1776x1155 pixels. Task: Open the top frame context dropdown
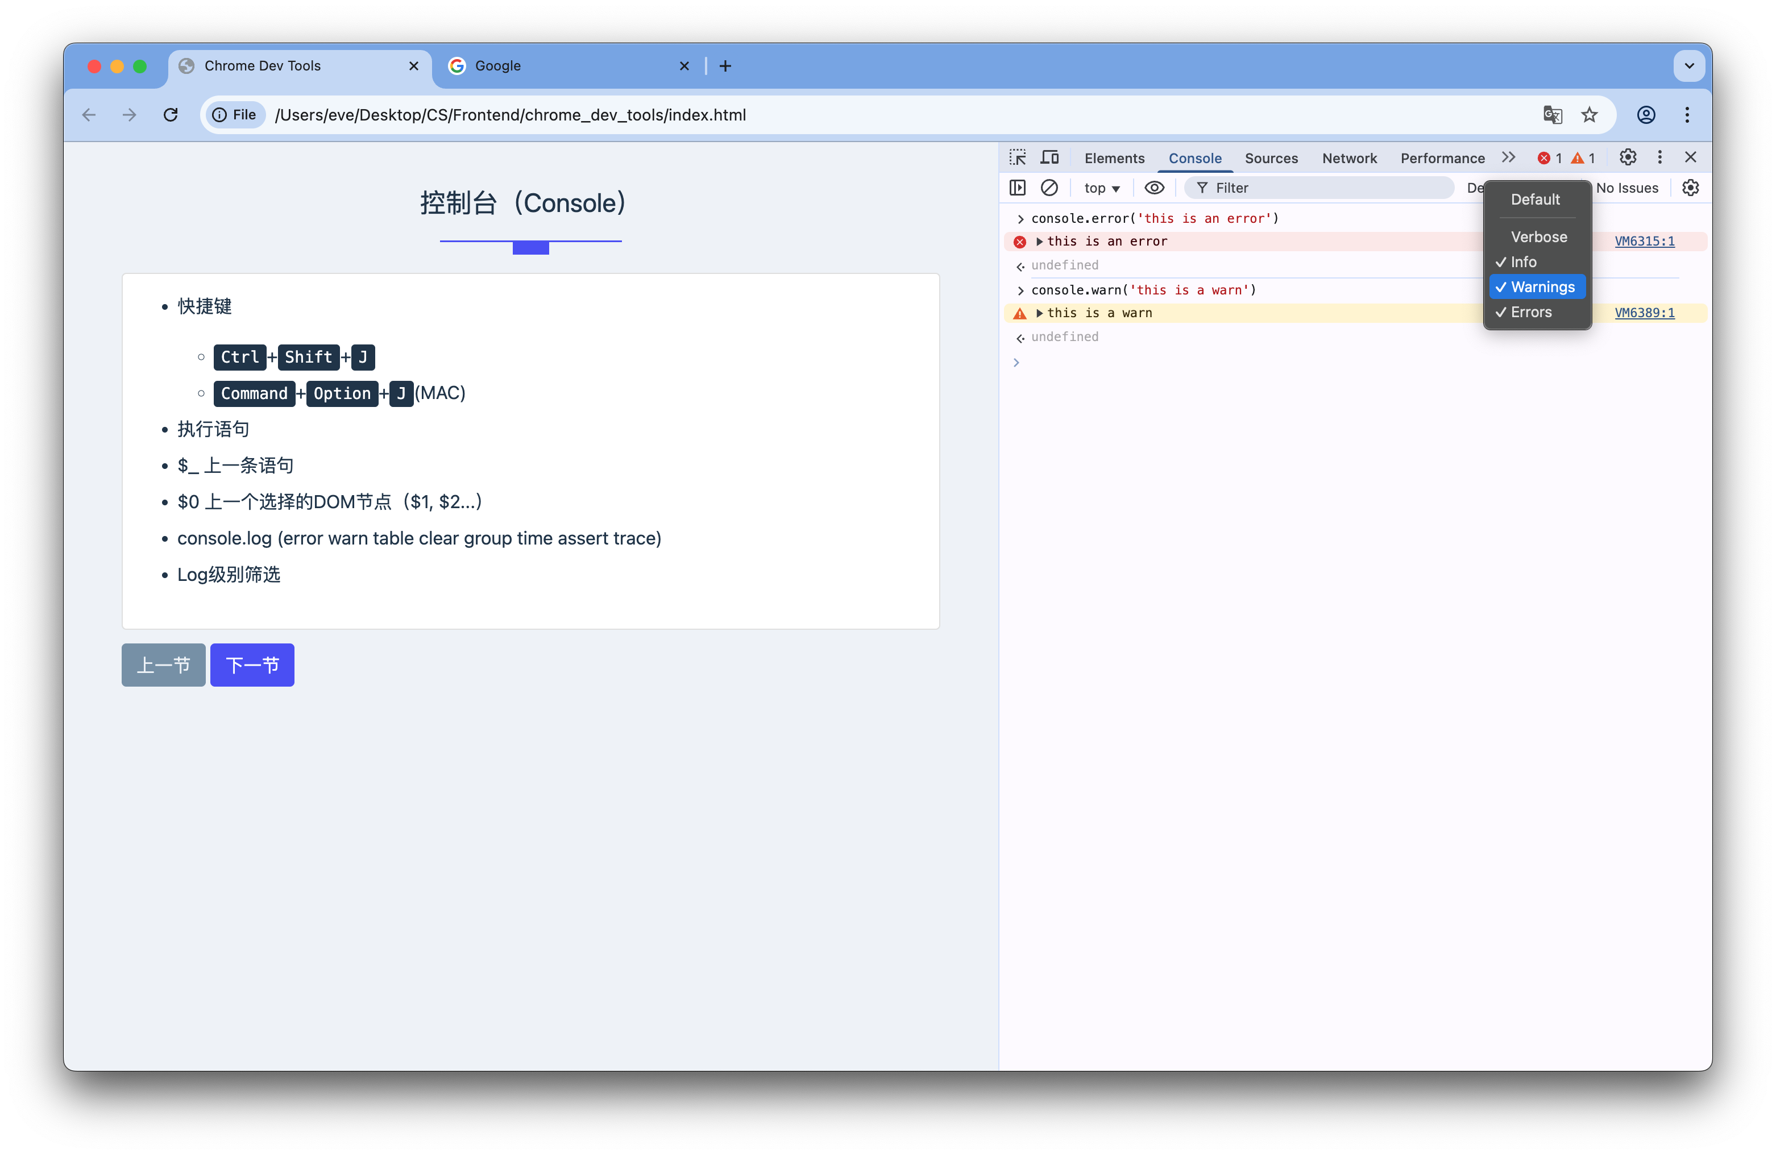1101,187
